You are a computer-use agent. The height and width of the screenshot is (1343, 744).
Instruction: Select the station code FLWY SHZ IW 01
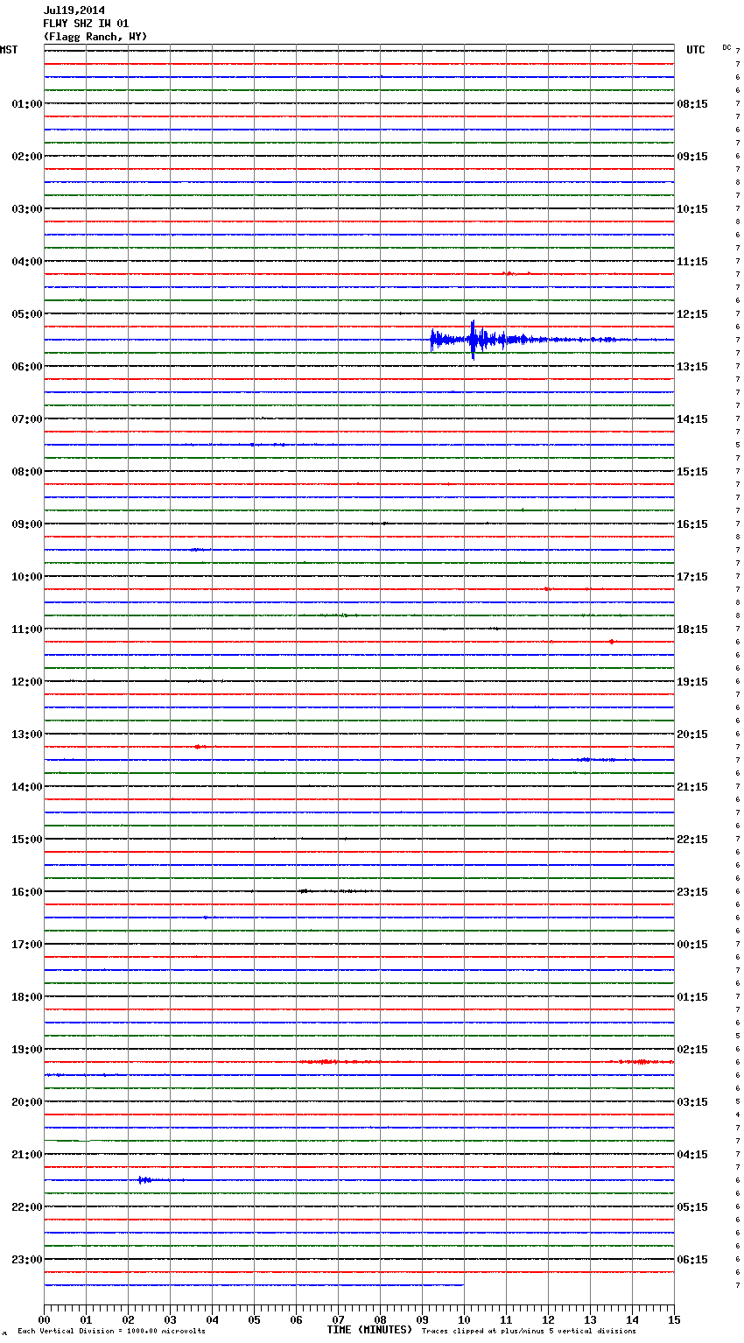click(86, 24)
